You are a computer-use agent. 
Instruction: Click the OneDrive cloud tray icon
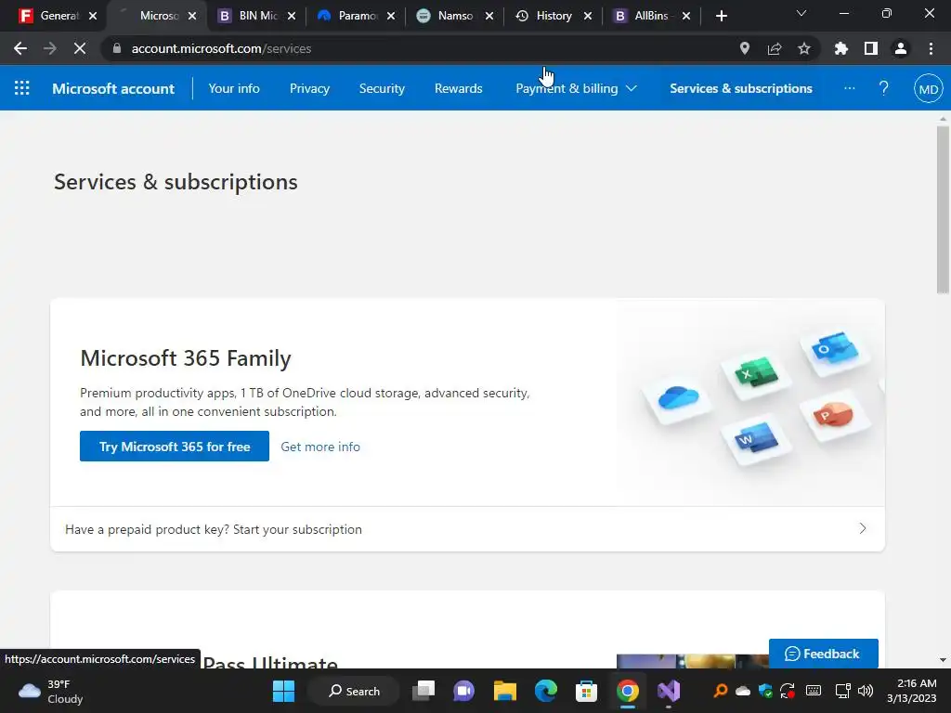coord(743,691)
